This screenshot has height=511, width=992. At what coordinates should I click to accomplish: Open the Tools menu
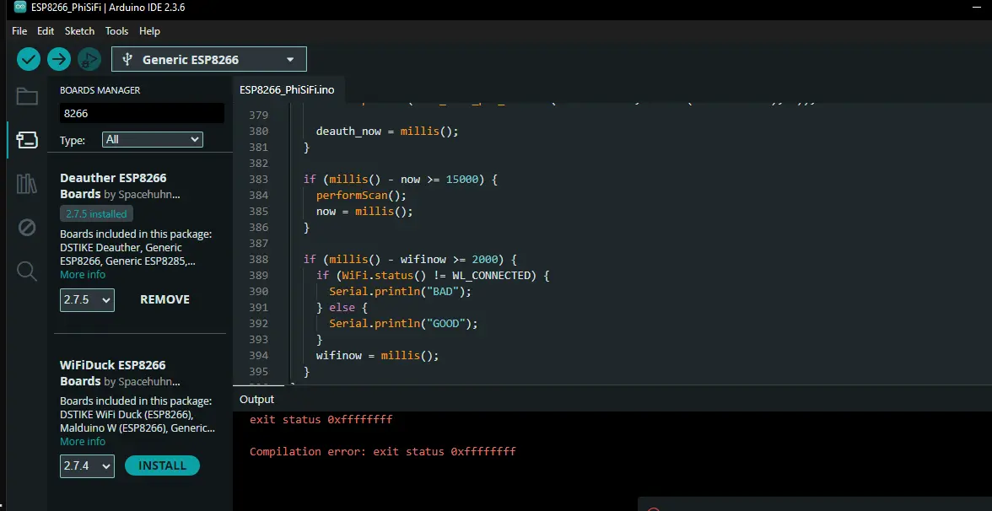tap(116, 31)
